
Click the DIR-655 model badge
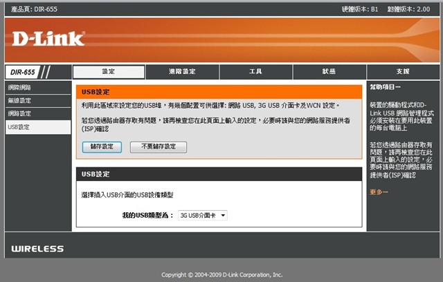point(23,72)
